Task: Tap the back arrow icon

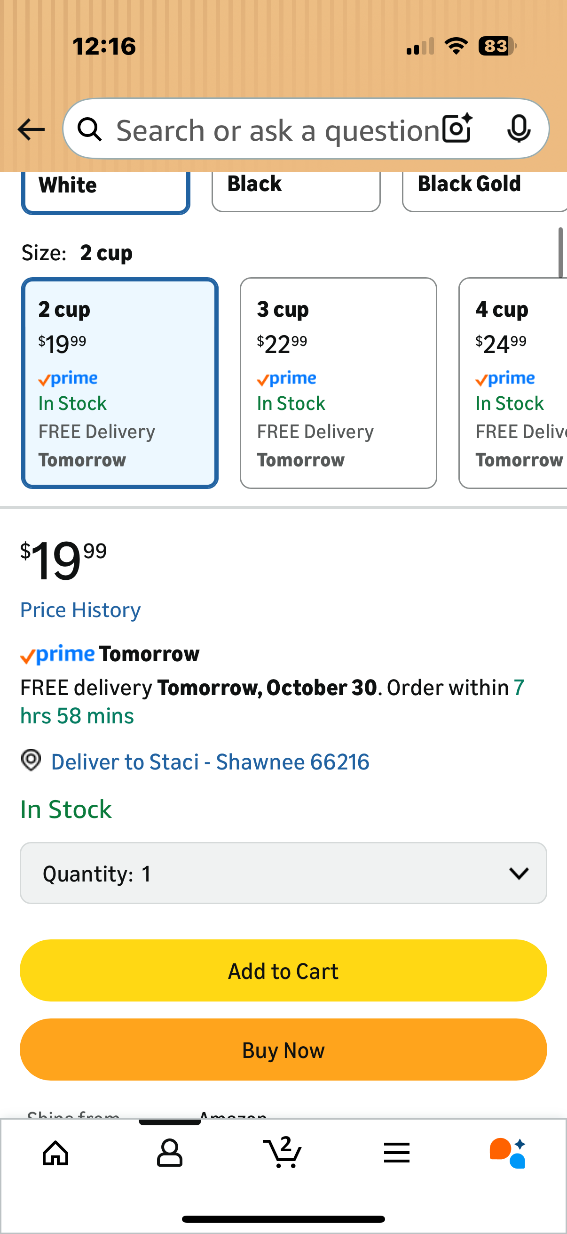Action: pyautogui.click(x=31, y=129)
